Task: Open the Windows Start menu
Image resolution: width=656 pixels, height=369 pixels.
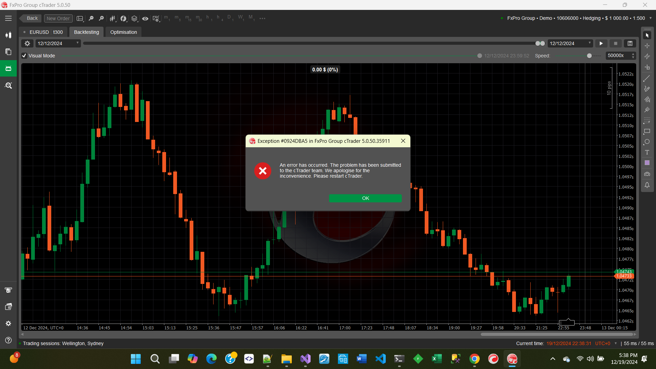Action: [x=136, y=359]
